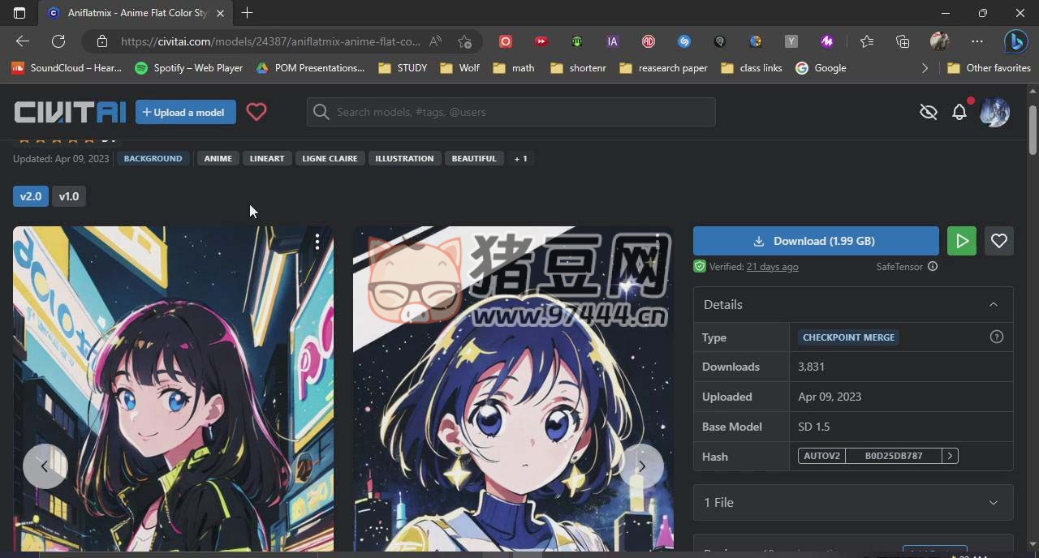Click the green Run model play icon

962,241
